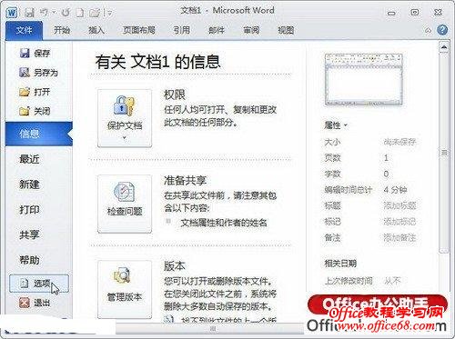The image size is (455, 339).
Task: Click the Undo icon in quick access toolbar
Action: click(x=45, y=13)
